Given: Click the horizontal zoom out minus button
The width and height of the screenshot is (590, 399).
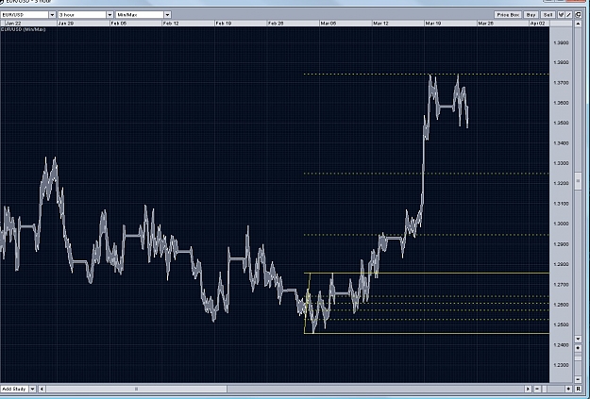Looking at the screenshot, I should [537, 389].
